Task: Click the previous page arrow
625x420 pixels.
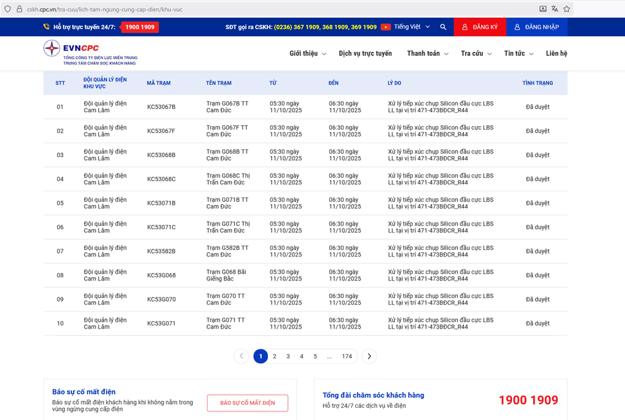Action: click(x=241, y=356)
